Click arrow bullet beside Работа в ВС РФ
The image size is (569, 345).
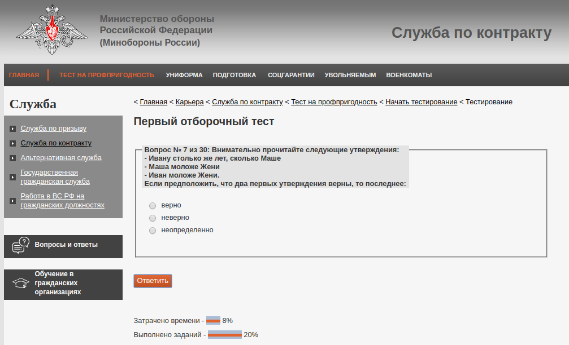(x=13, y=201)
